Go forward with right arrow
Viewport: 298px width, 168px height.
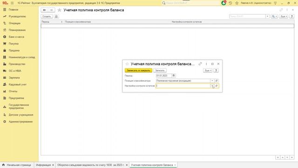tap(51, 10)
